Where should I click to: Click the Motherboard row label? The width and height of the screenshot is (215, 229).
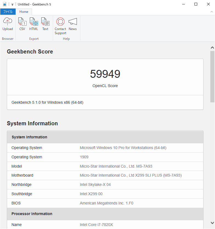coord(22,175)
